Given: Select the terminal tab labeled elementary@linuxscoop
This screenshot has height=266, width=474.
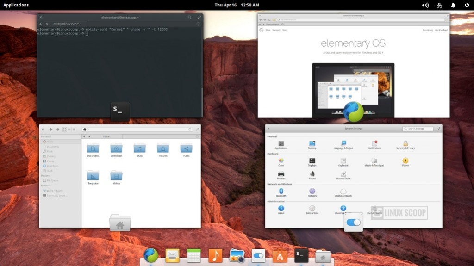Looking at the screenshot, I should pyautogui.click(x=64, y=24).
